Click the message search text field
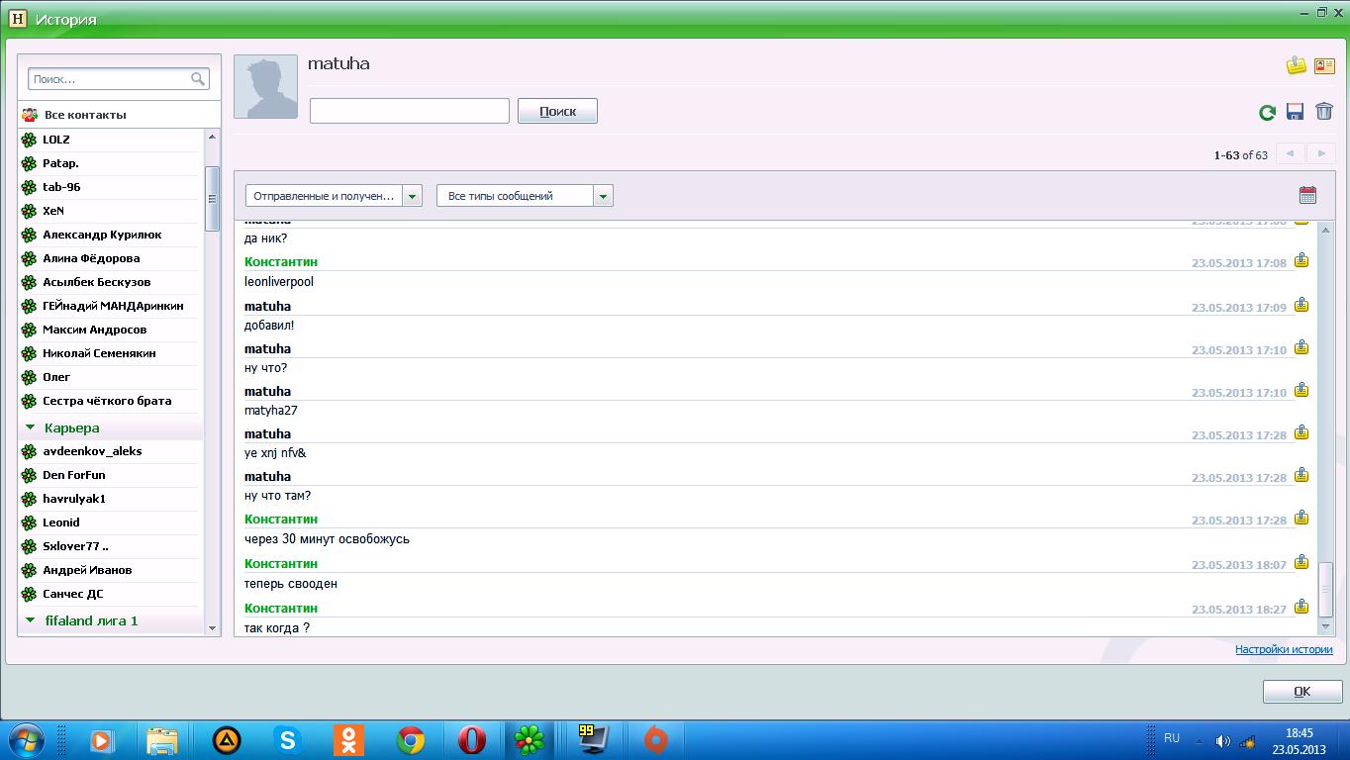 pyautogui.click(x=409, y=111)
